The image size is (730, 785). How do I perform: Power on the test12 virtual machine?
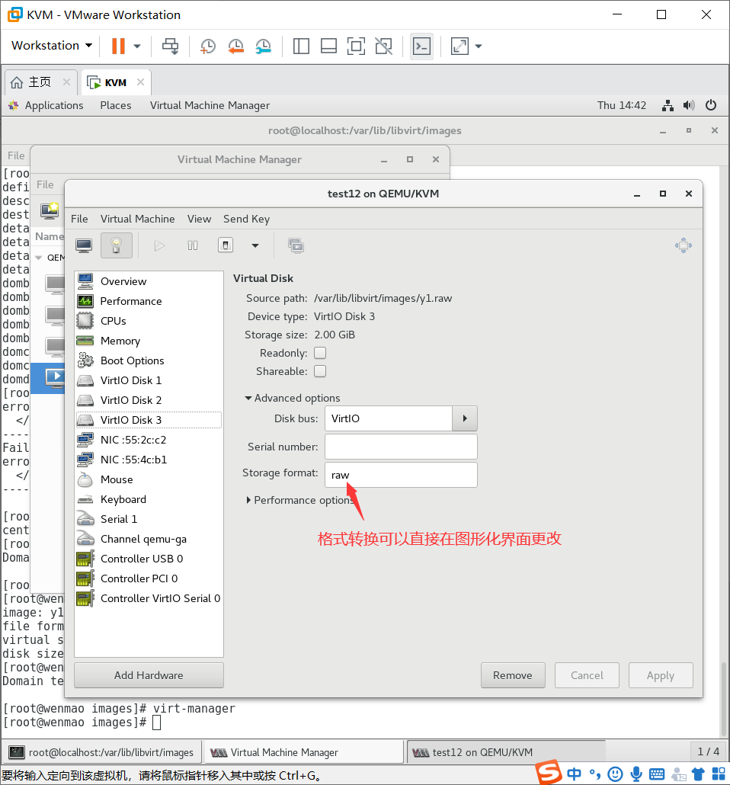click(x=159, y=245)
